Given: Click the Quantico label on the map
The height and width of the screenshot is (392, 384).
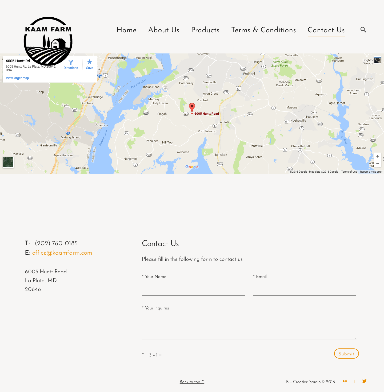Looking at the screenshot, I should click(102, 125).
